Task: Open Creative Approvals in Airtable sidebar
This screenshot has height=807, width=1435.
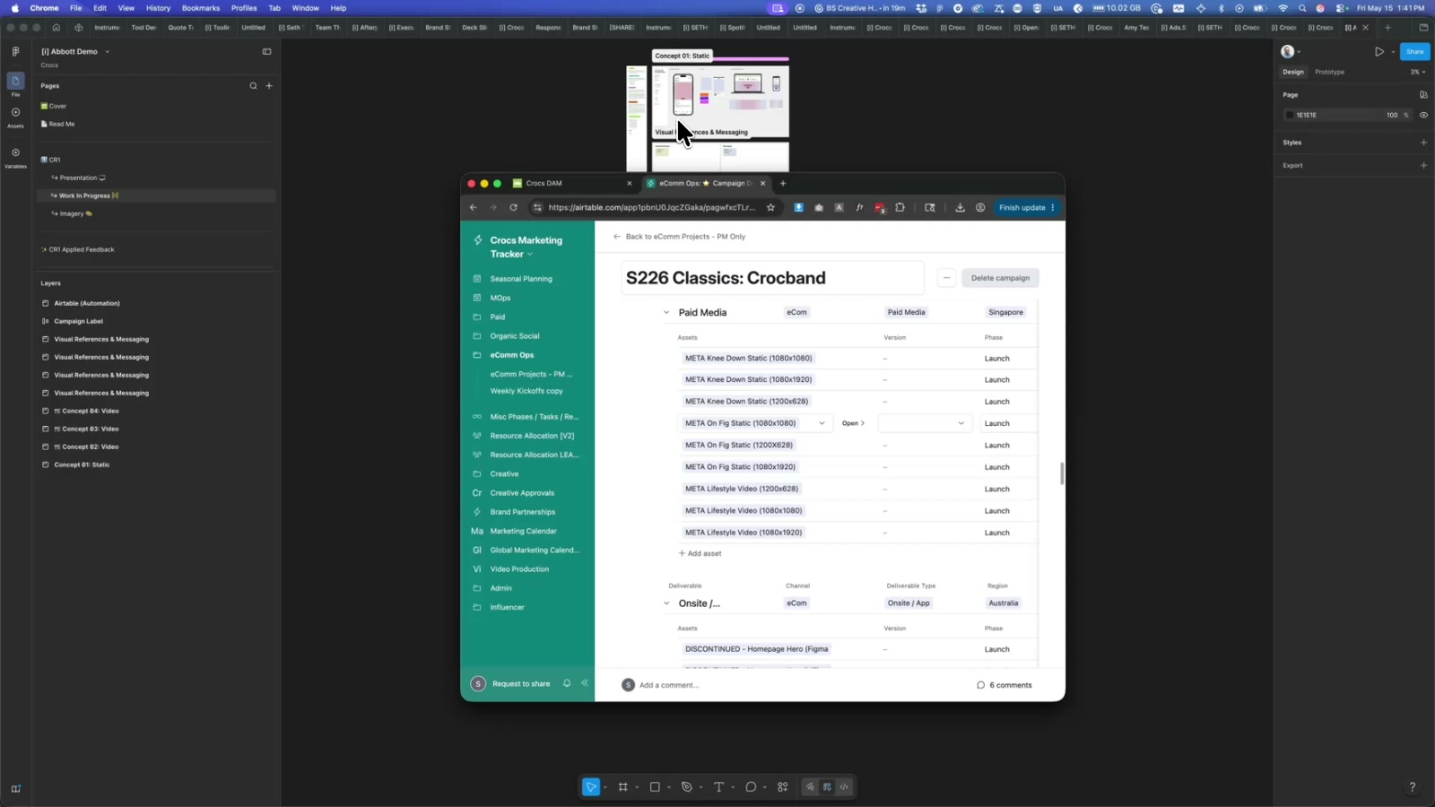Action: [x=522, y=493]
